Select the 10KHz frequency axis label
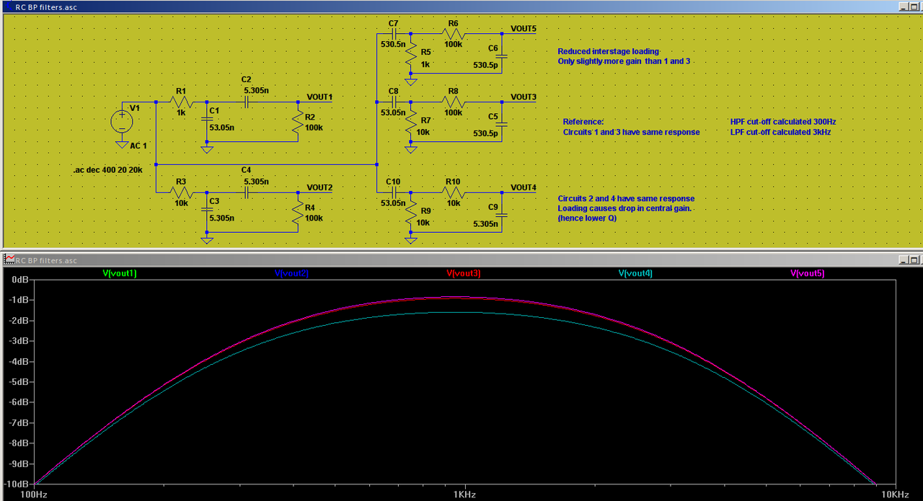This screenshot has height=501, width=923. coord(894,495)
